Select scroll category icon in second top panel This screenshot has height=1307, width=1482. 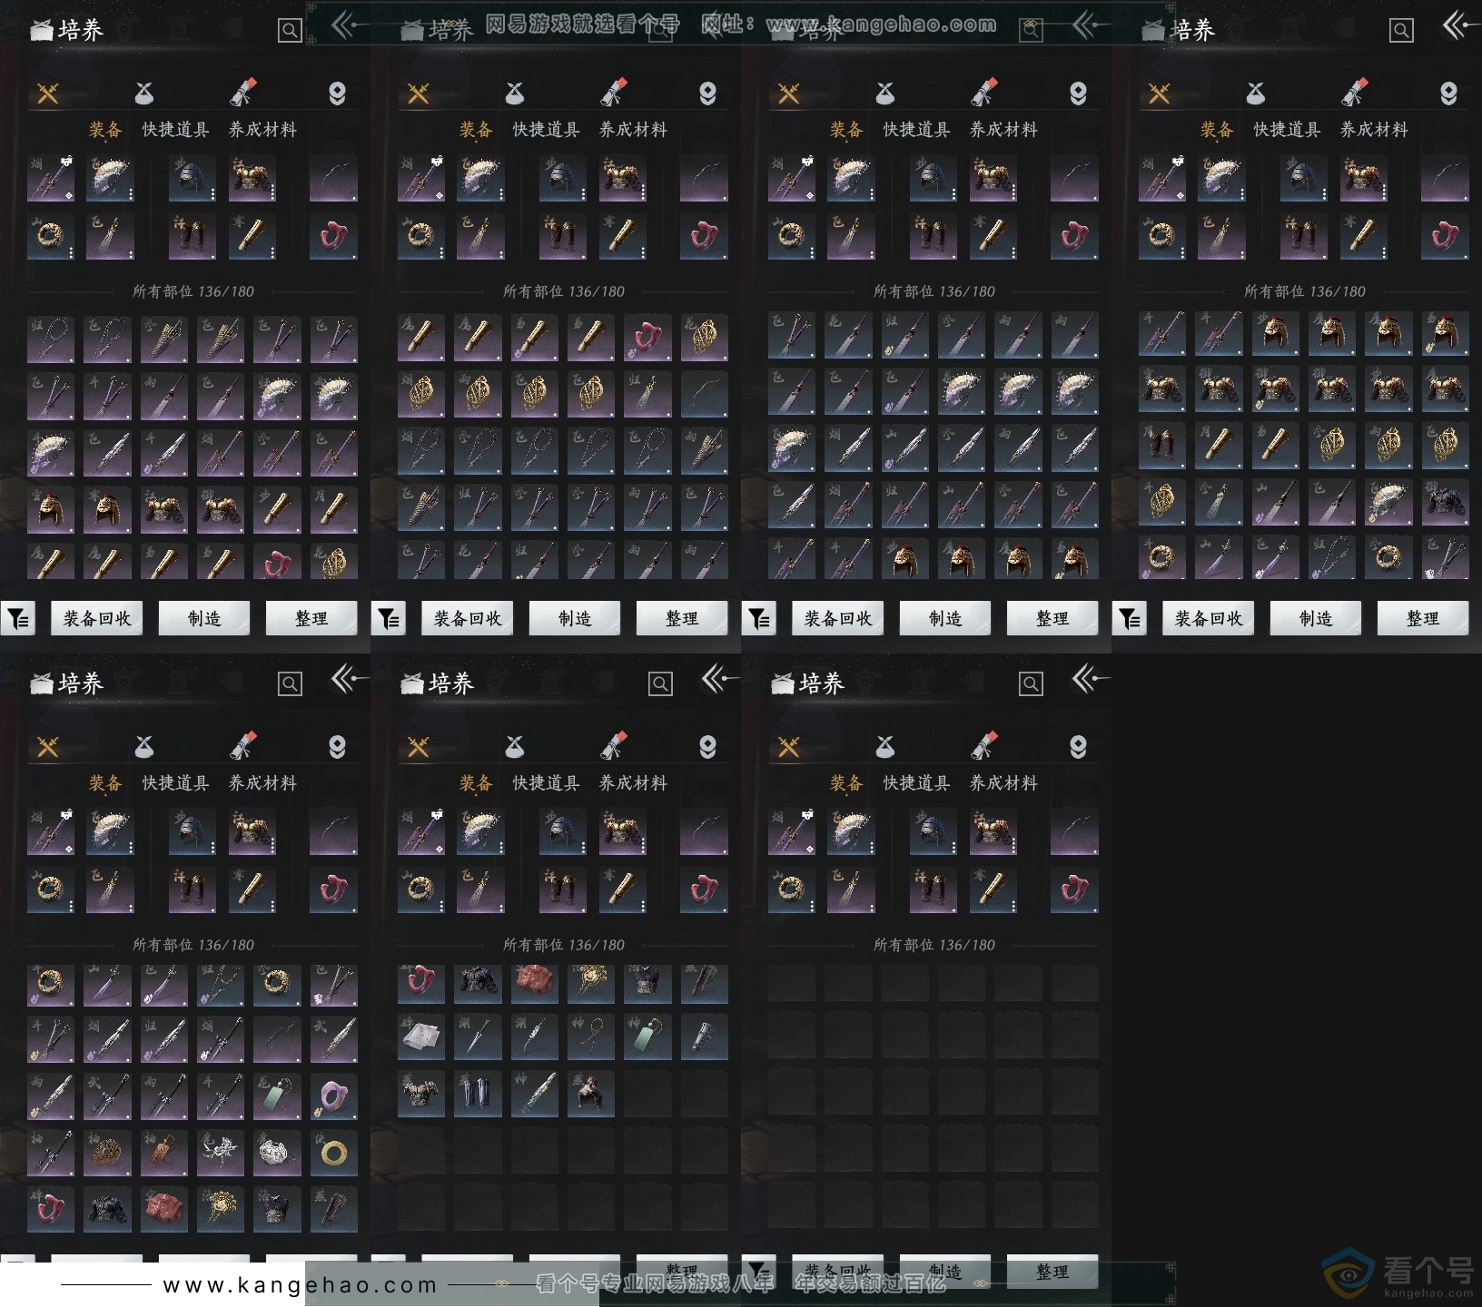click(613, 93)
